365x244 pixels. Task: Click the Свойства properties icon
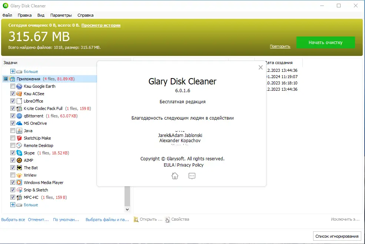[x=167, y=219]
